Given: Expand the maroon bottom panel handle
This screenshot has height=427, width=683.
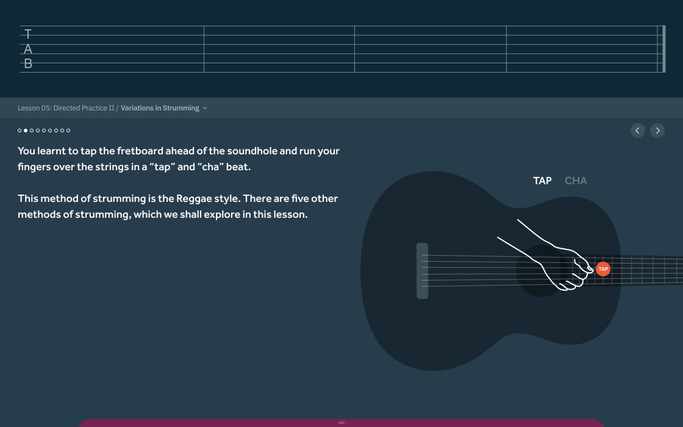Looking at the screenshot, I should tap(342, 422).
